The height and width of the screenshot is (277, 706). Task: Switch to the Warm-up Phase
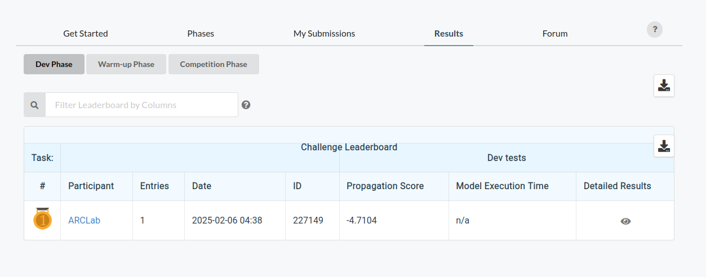126,64
